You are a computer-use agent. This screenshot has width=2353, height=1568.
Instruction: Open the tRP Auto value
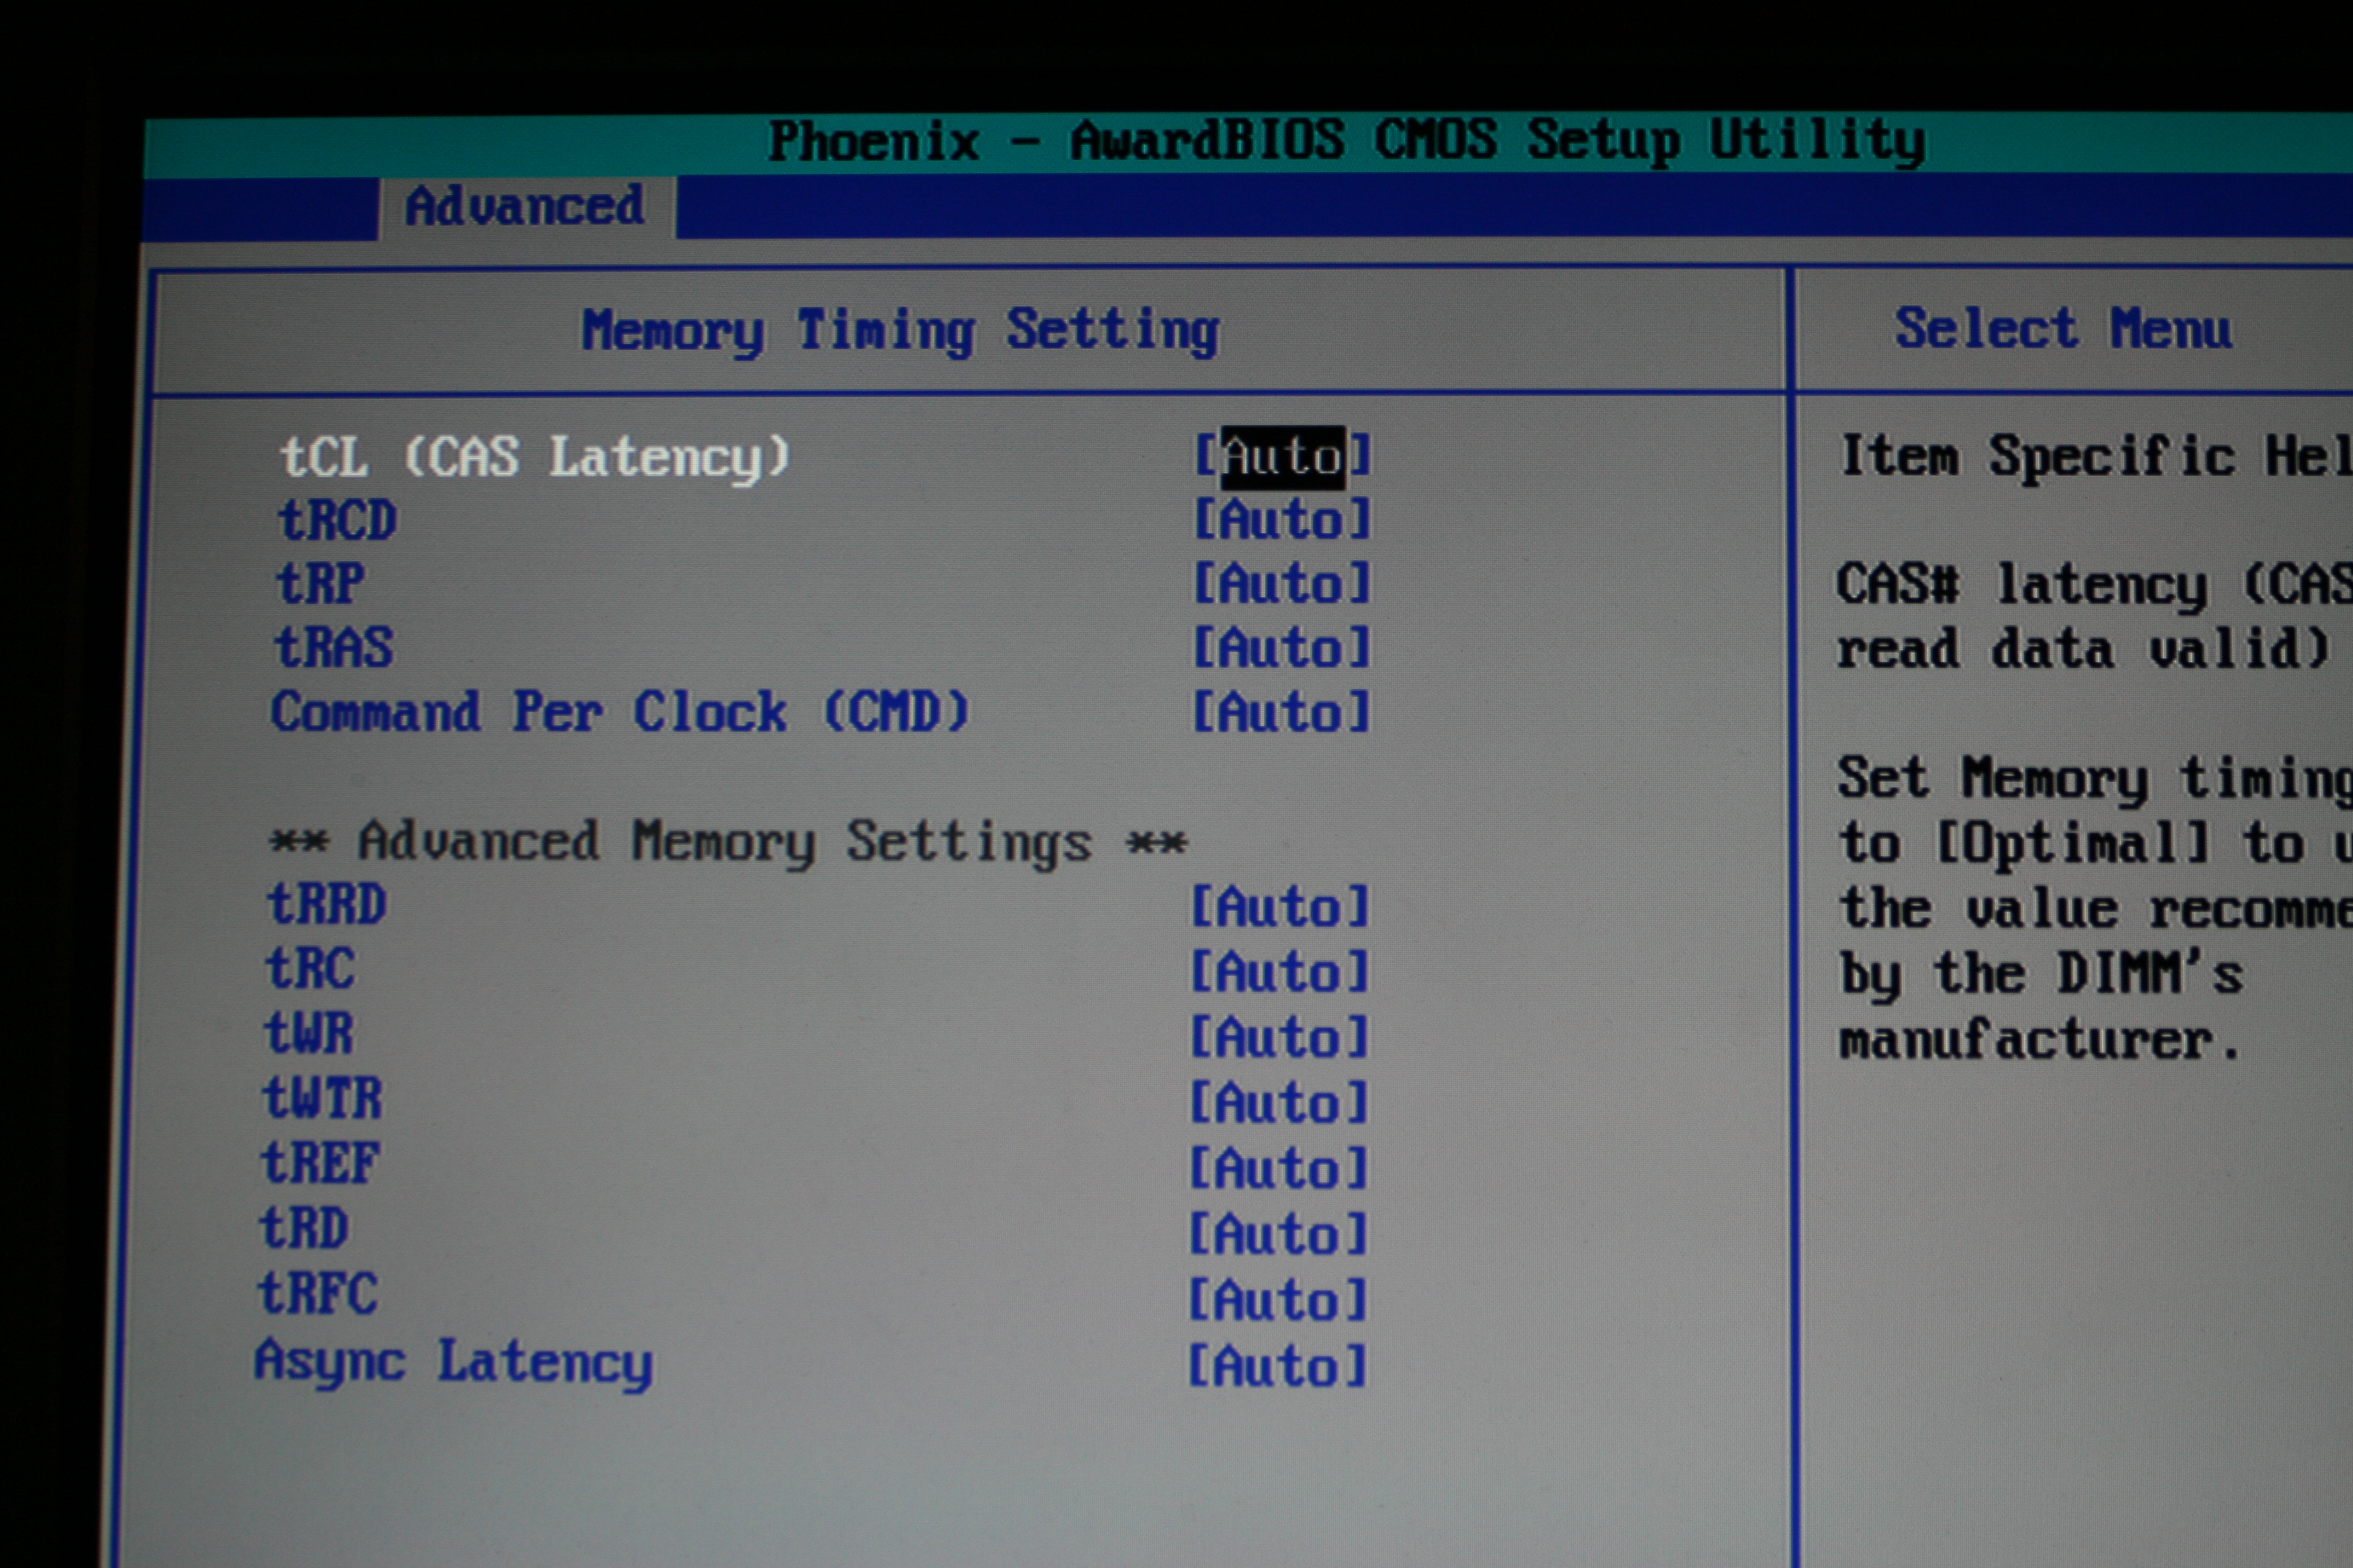(1282, 584)
